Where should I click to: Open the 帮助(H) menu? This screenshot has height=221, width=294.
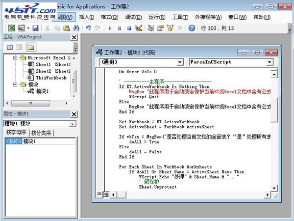tap(262, 17)
